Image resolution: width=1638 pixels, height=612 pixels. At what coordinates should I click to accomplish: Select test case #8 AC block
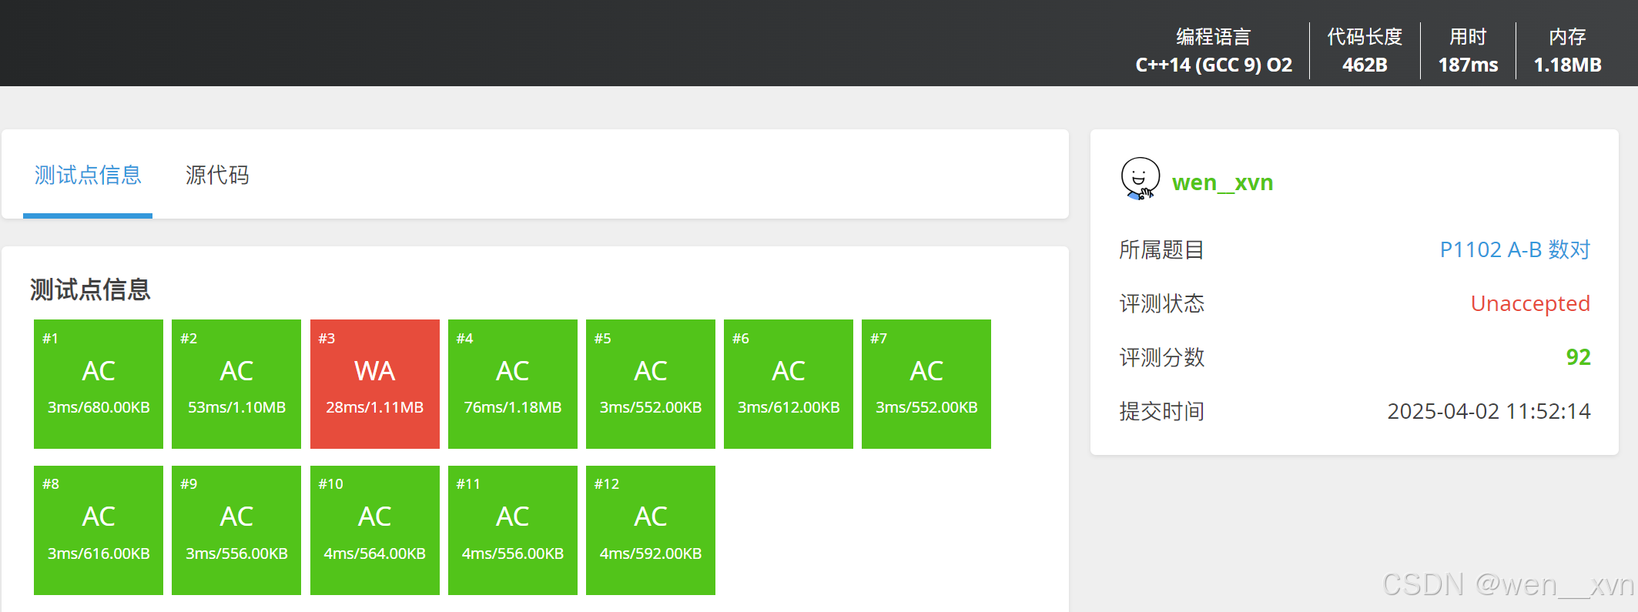pos(99,530)
